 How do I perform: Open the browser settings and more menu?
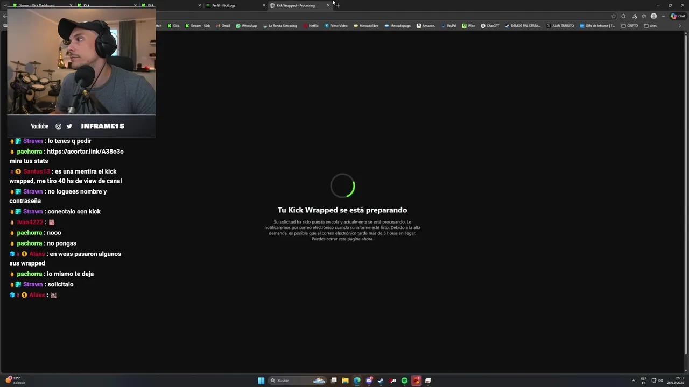click(663, 16)
